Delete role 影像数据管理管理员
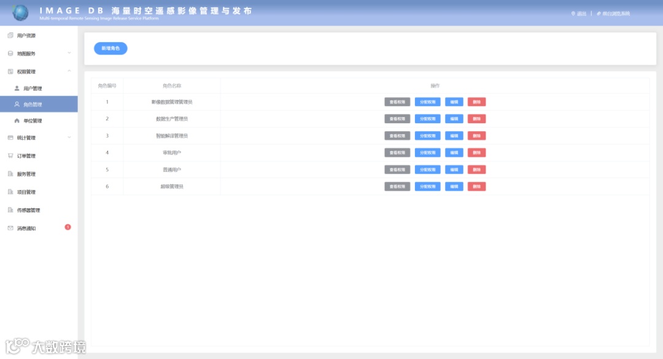This screenshot has height=359, width=663. coord(476,102)
